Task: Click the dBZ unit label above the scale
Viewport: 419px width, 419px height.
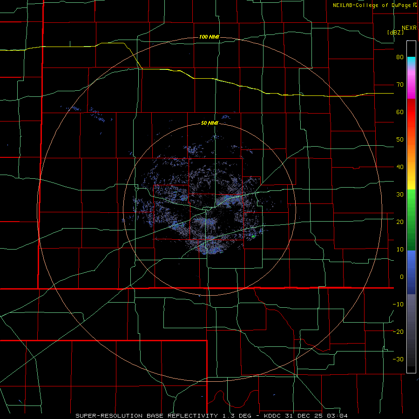Action: 395,32
